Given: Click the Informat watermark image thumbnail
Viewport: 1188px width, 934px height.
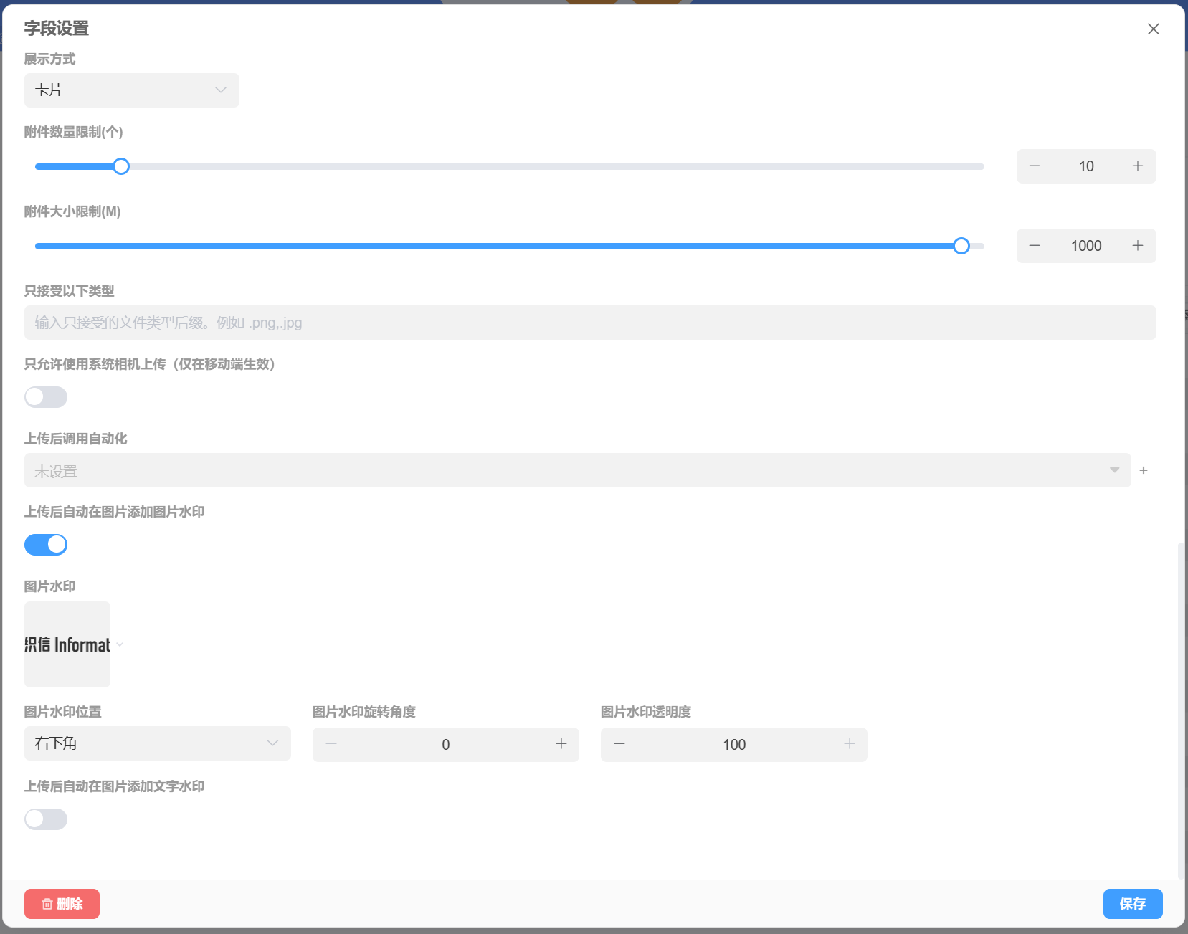Looking at the screenshot, I should [x=67, y=644].
